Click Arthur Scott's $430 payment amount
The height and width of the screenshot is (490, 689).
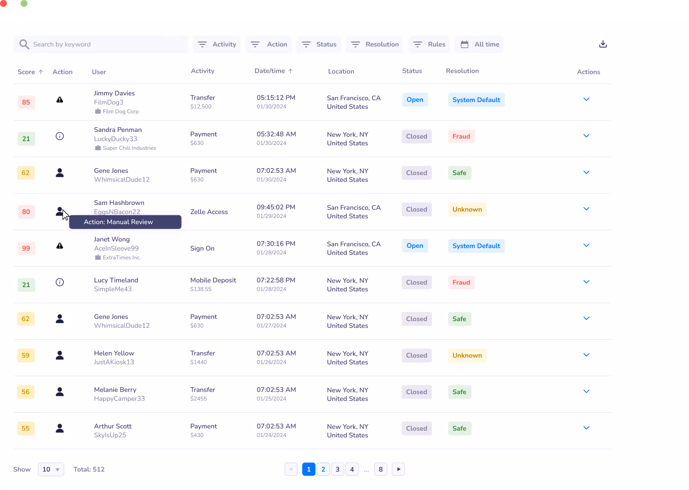(197, 435)
